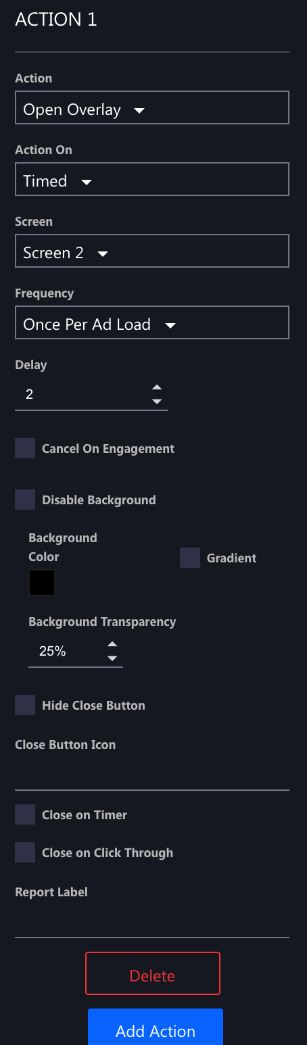Click the red Delete button

153,973
